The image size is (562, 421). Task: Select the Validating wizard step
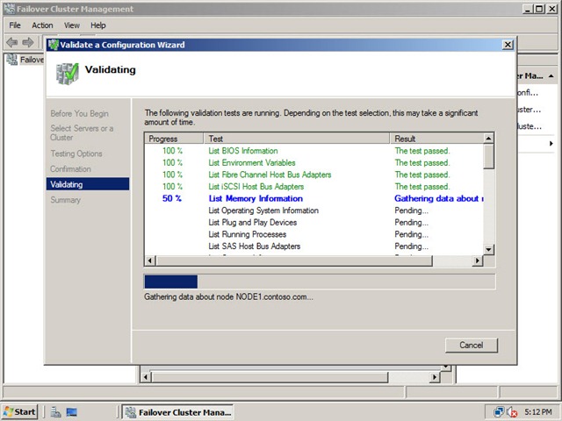click(88, 184)
